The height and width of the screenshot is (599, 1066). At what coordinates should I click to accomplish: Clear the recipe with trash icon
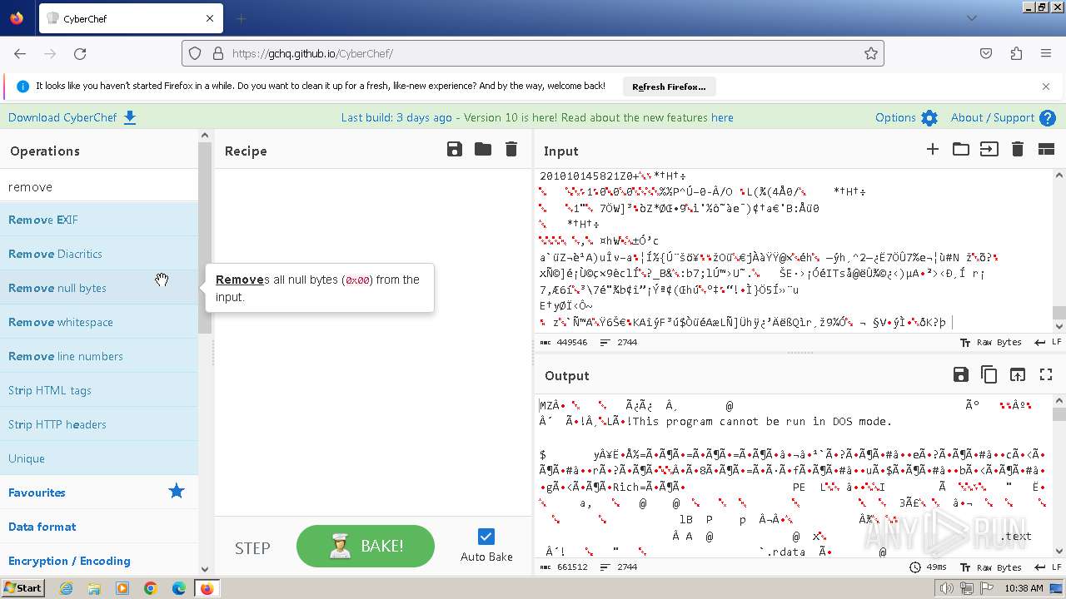click(x=511, y=150)
